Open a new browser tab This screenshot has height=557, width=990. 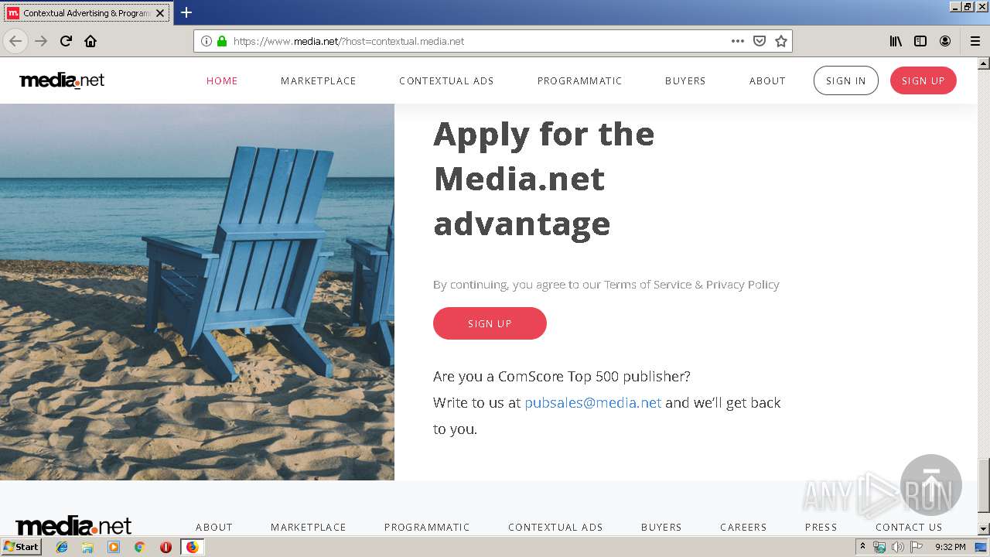pyautogui.click(x=186, y=12)
